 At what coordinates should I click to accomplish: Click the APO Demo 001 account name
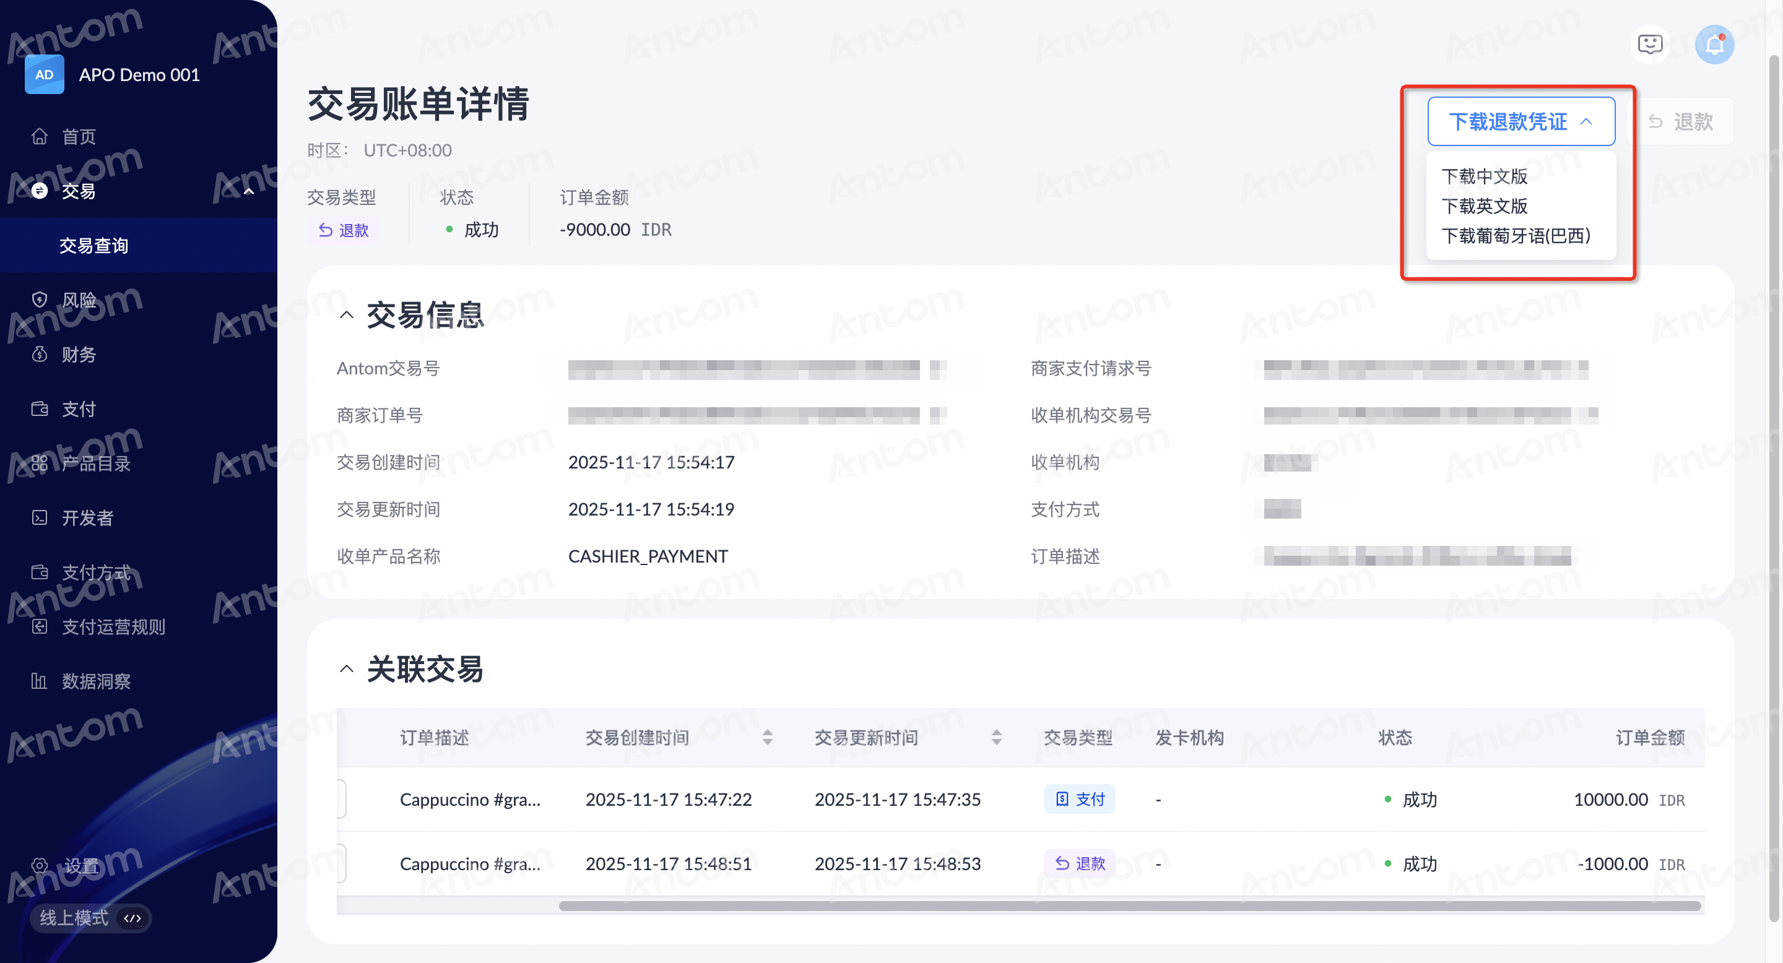[x=139, y=75]
